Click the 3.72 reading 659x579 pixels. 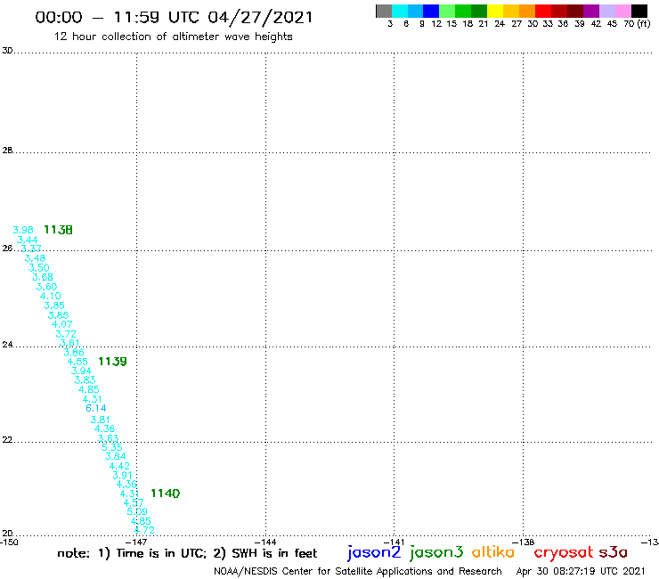tap(66, 334)
